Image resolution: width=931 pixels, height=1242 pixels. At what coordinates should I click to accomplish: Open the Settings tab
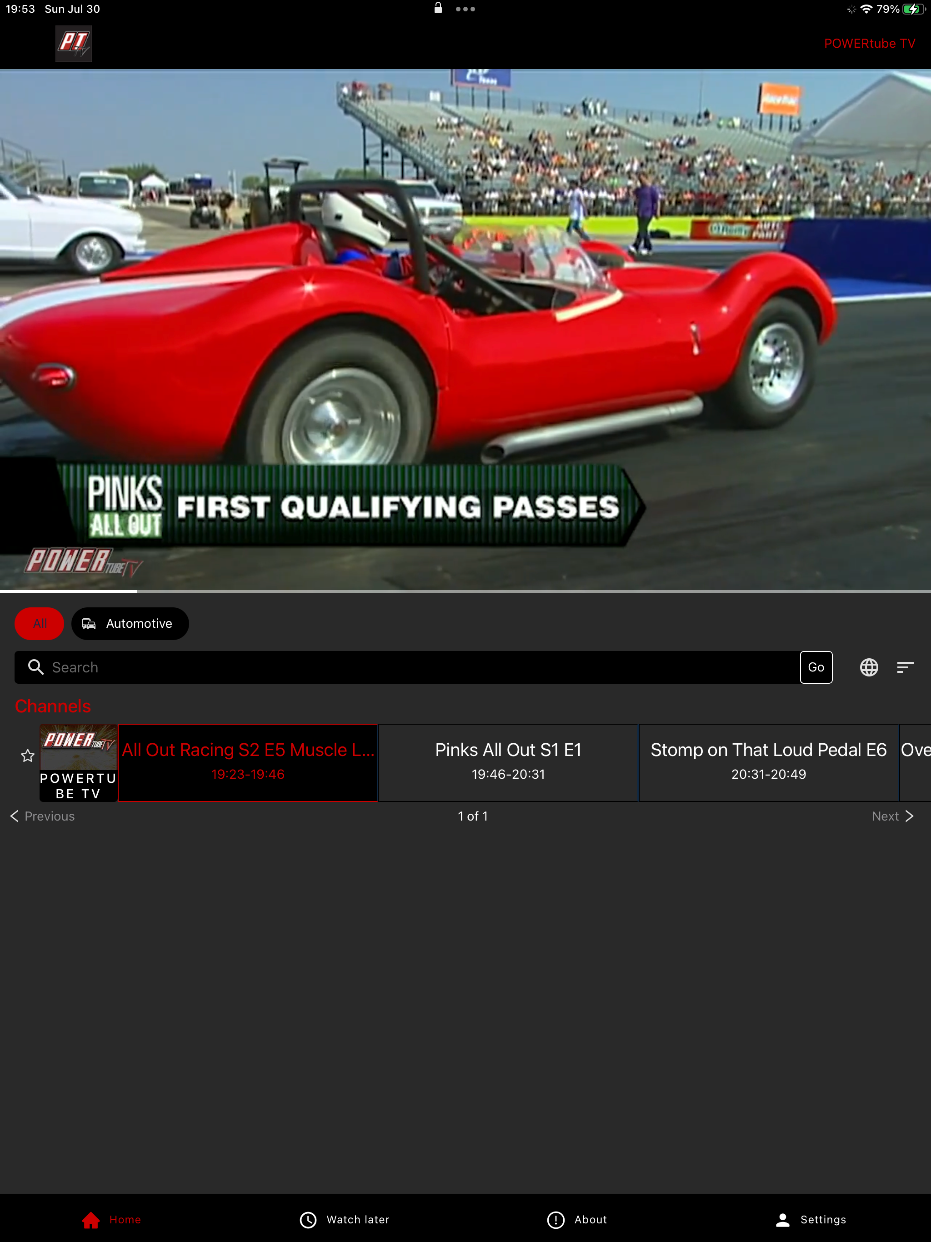(x=810, y=1219)
